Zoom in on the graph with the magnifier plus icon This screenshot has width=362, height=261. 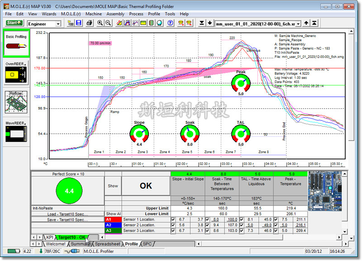coord(100,23)
